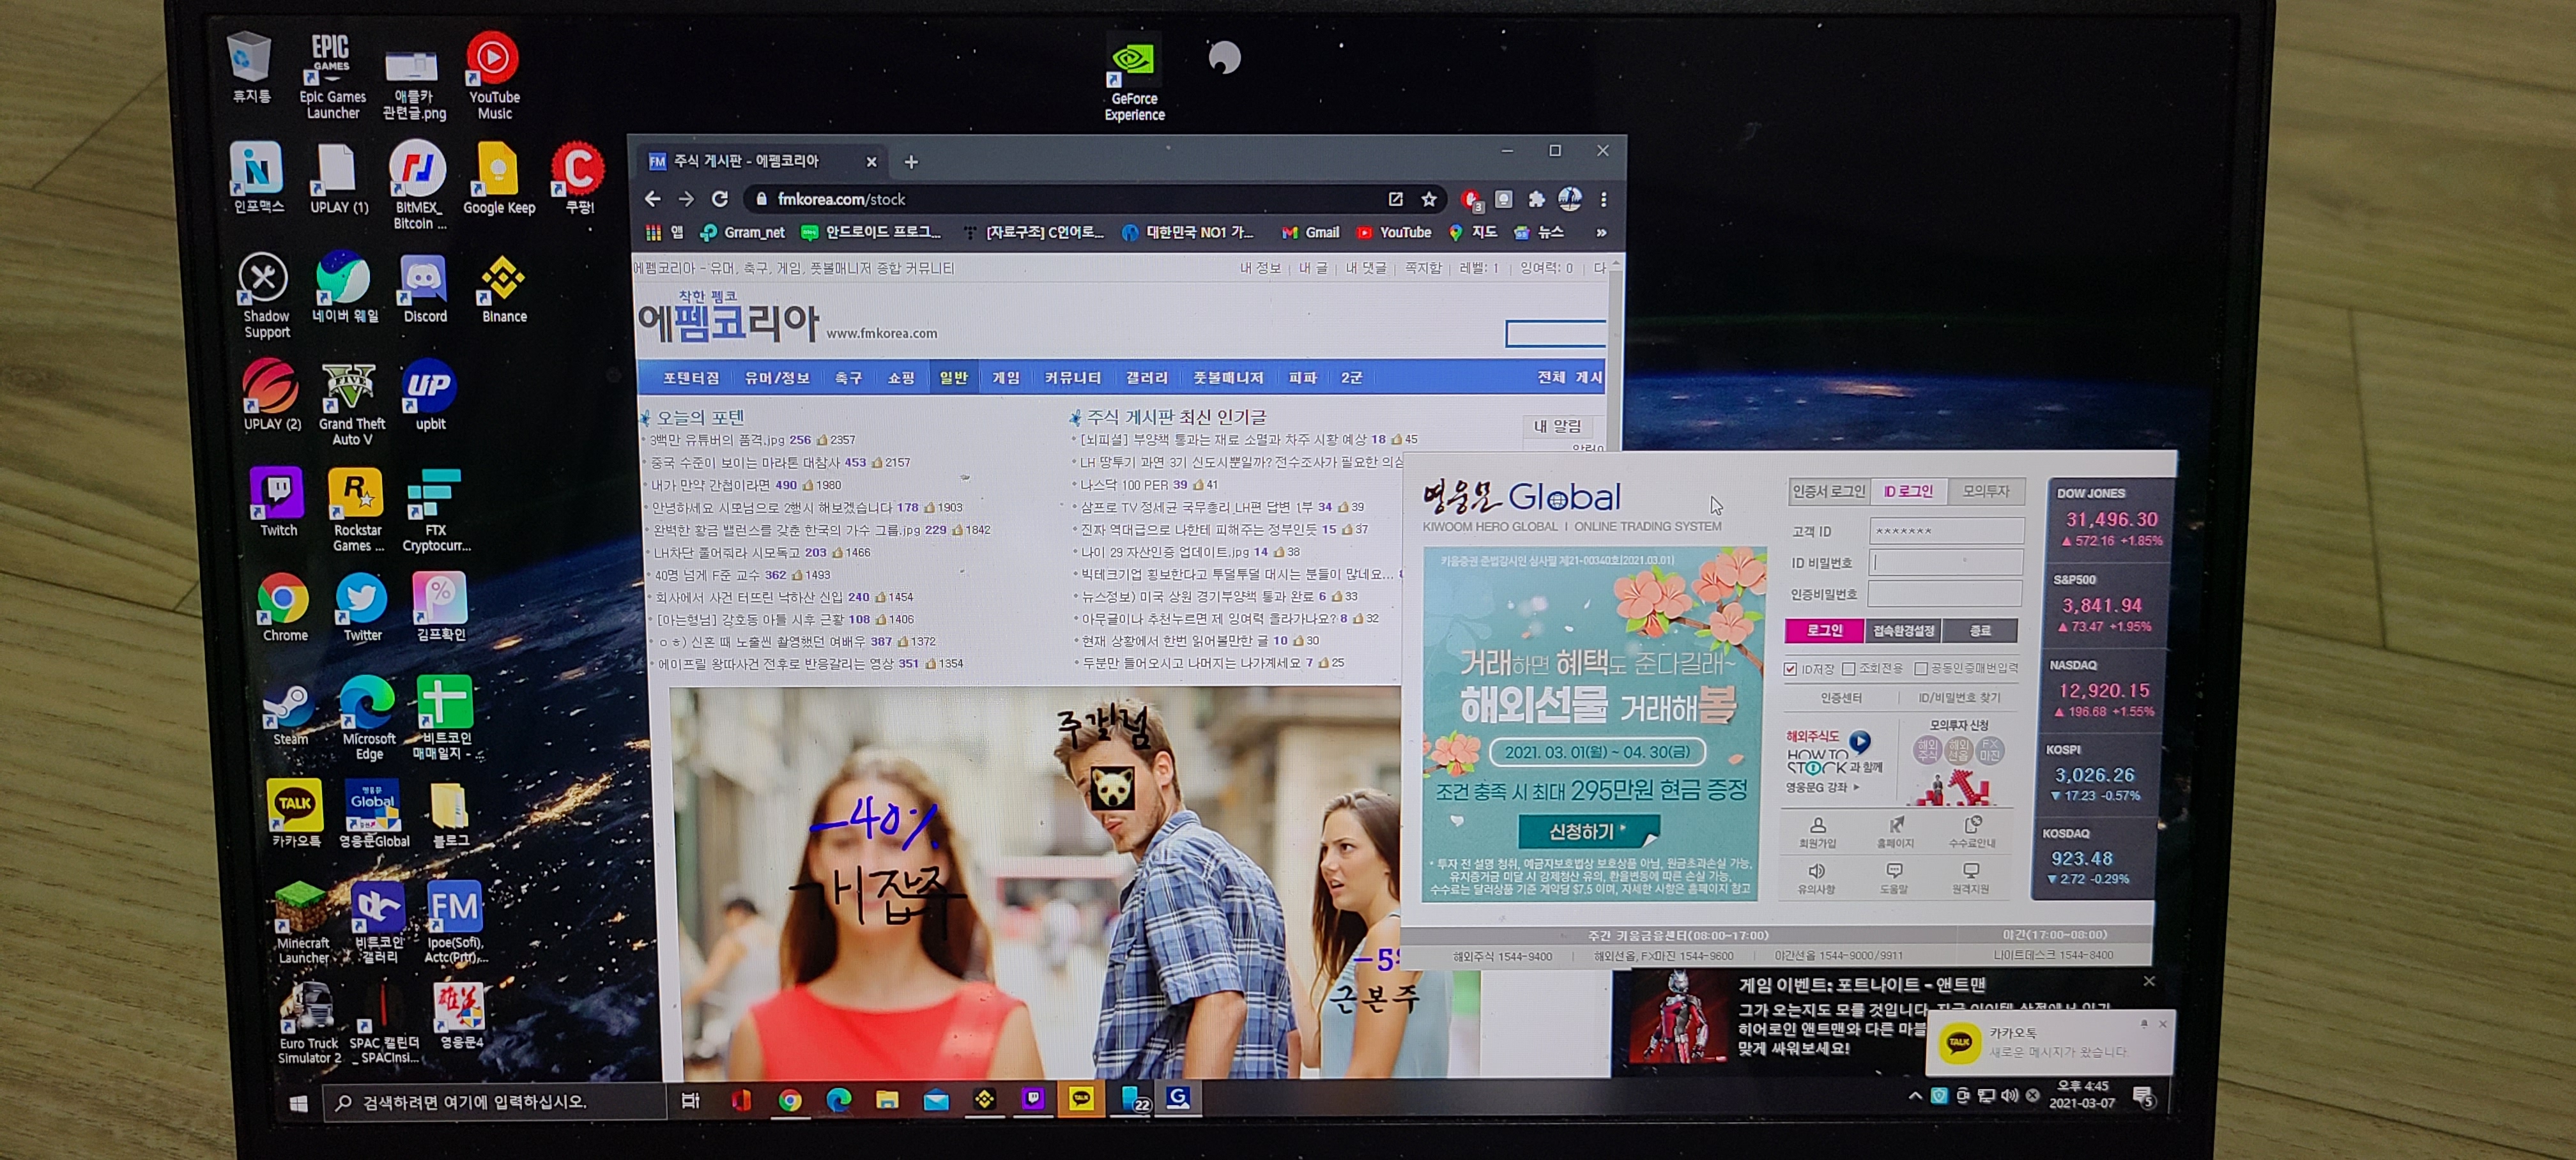2576x1160 pixels.
Task: Enable the 공동인증매번입력 checkbox
Action: (x=1920, y=668)
